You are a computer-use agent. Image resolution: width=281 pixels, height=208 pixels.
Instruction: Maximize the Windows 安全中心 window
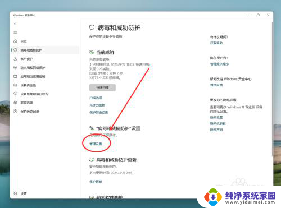pos(258,15)
